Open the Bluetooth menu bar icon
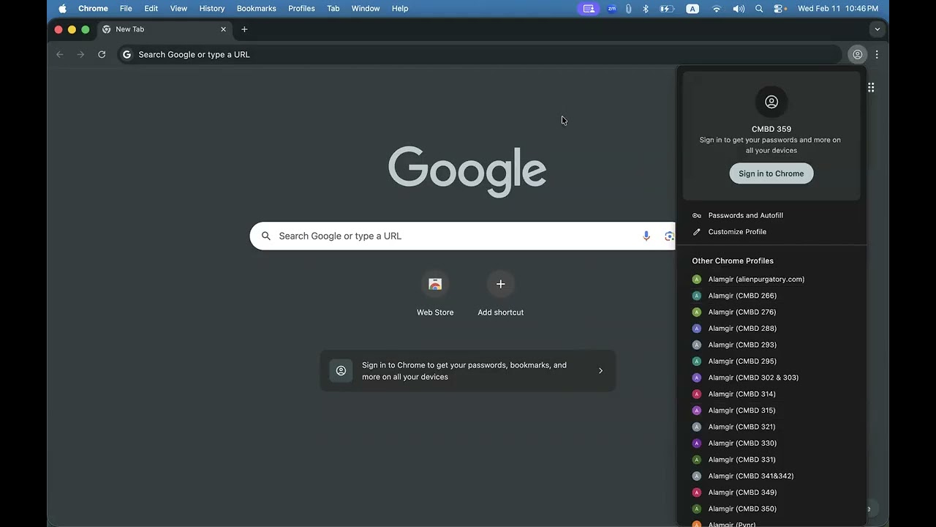The image size is (936, 527). pos(646,8)
